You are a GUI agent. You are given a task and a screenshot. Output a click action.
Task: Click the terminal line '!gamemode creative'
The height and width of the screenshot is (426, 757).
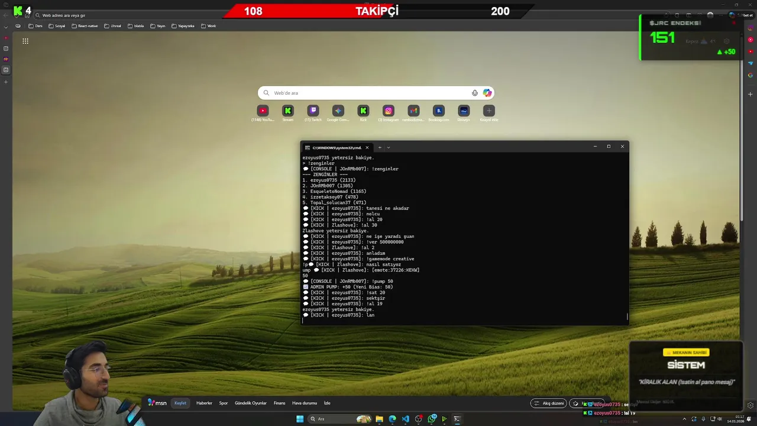(x=358, y=259)
